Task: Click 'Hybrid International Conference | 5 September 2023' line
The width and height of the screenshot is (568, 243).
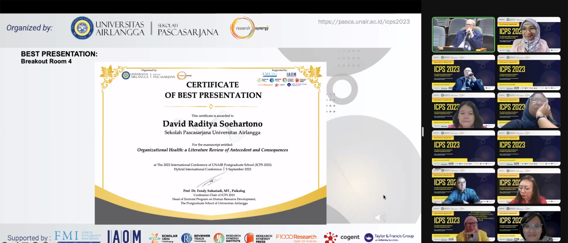Action: (213, 169)
